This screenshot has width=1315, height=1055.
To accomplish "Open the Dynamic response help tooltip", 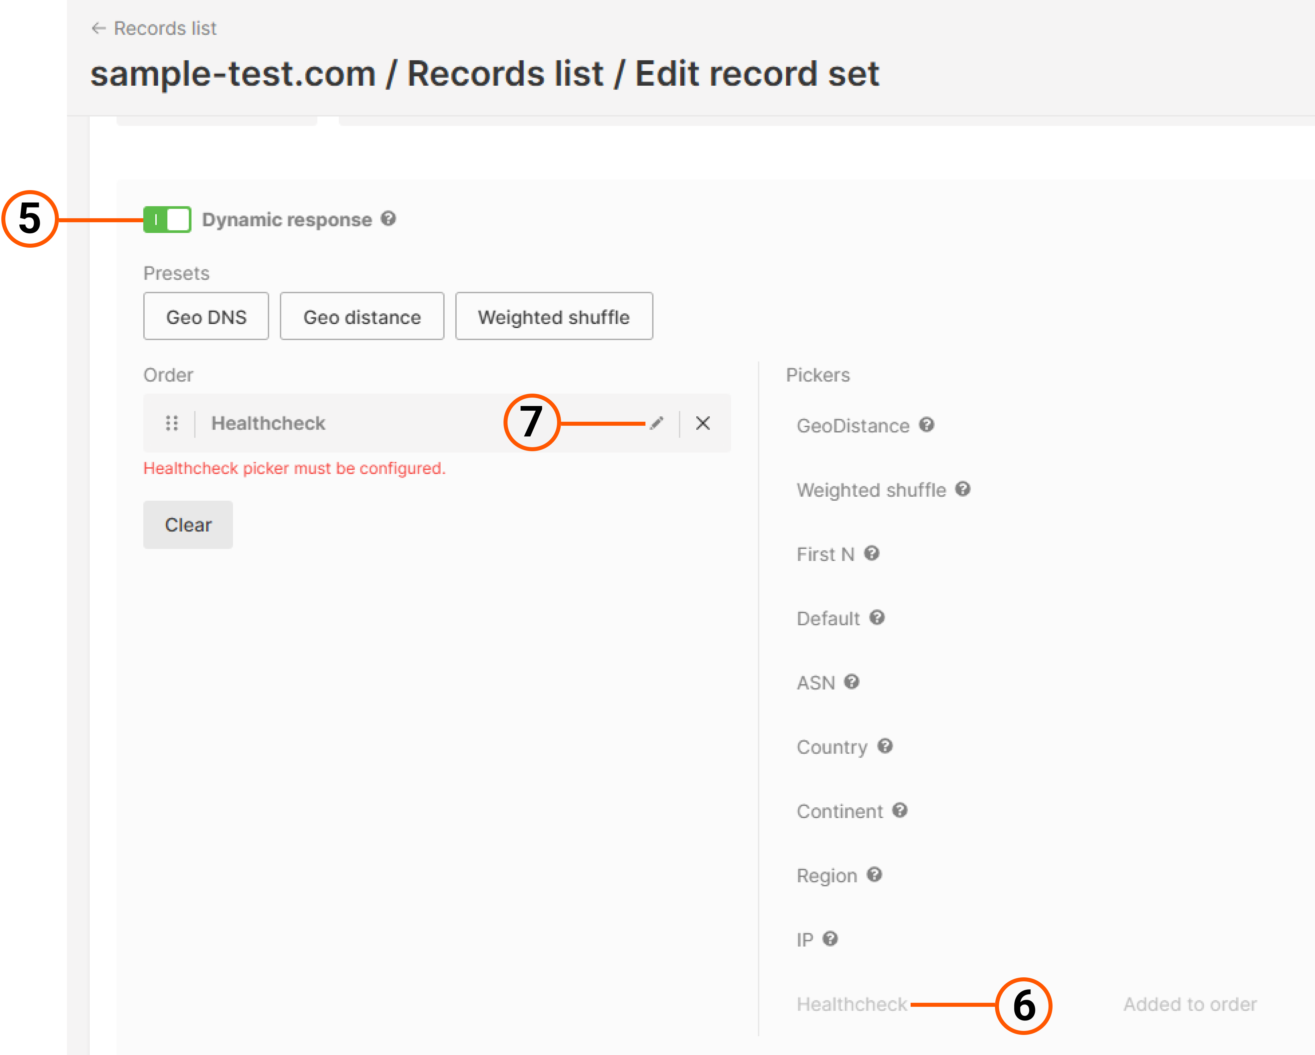I will click(389, 219).
